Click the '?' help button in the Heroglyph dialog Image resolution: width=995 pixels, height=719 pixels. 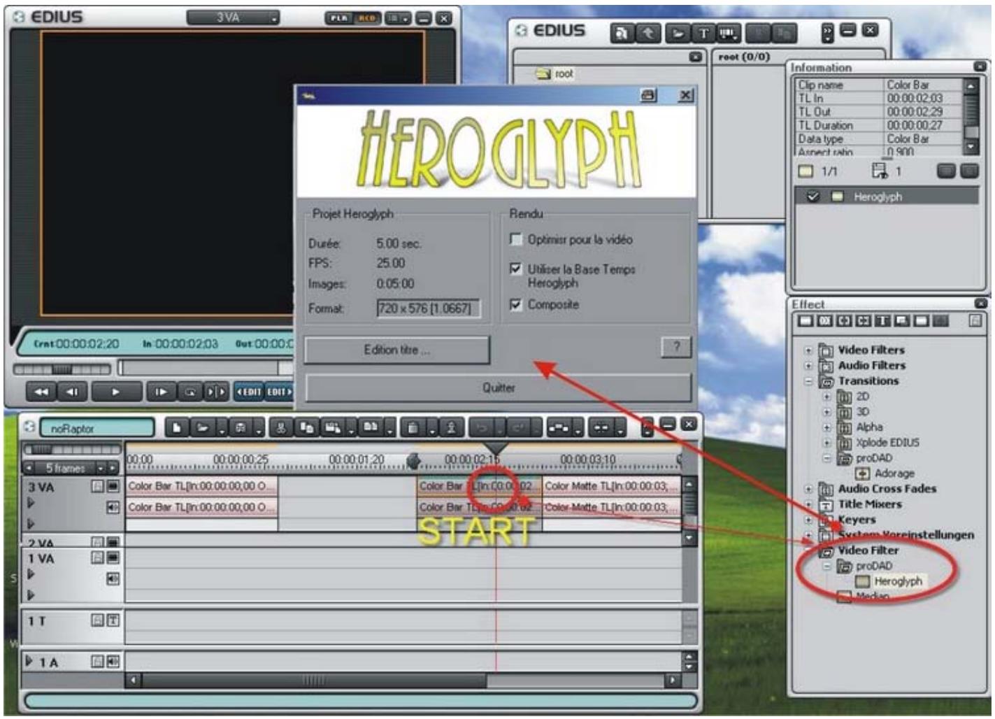[x=676, y=347]
